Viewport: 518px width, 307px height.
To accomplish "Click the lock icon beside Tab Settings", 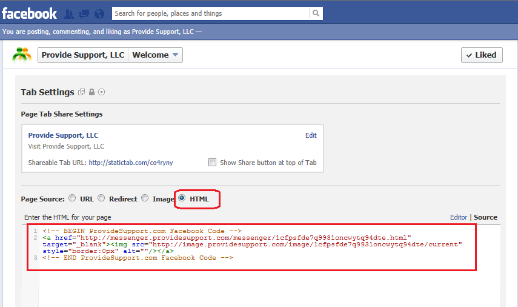I will click(x=92, y=92).
